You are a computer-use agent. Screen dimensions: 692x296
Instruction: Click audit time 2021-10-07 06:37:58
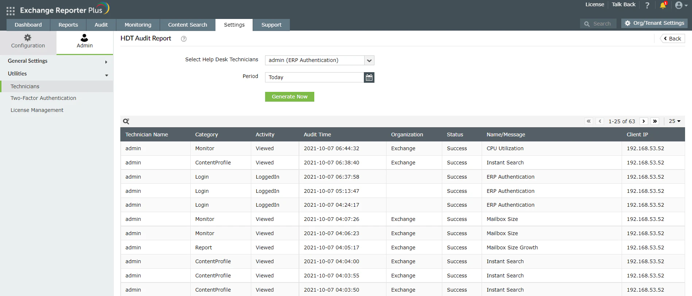(331, 177)
